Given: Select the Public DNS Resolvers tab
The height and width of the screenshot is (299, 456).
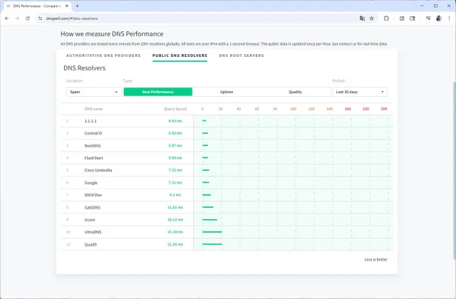Looking at the screenshot, I should (180, 55).
